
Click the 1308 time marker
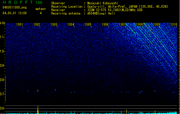click(139, 25)
